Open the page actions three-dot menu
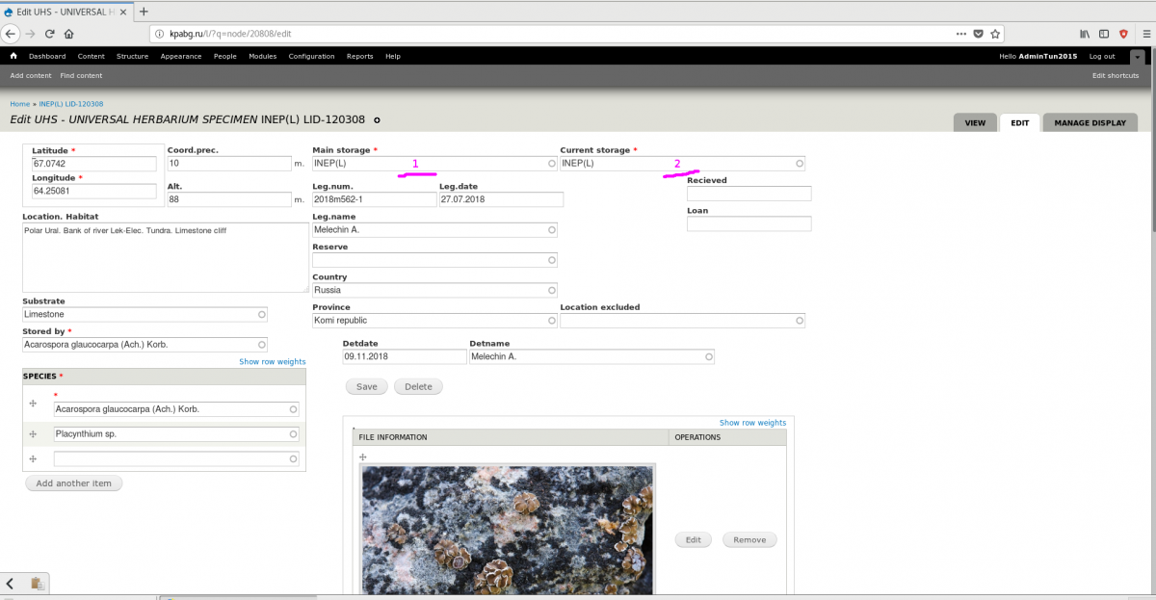Screen dimensions: 1156x600 click(960, 34)
